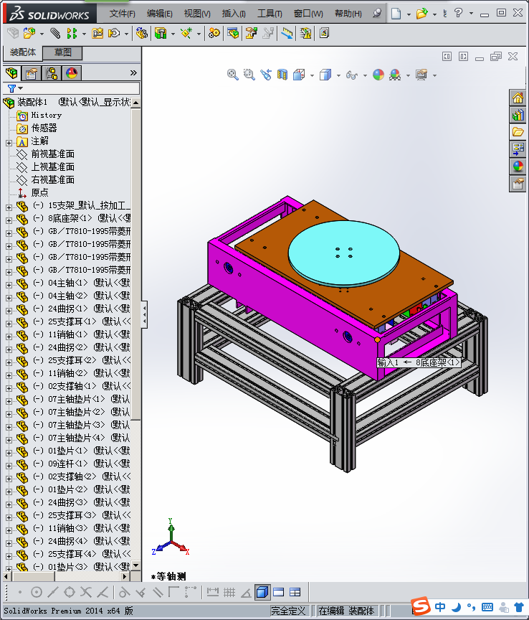This screenshot has width=529, height=620.
Task: Open the Design Library task pane icon
Action: [518, 115]
